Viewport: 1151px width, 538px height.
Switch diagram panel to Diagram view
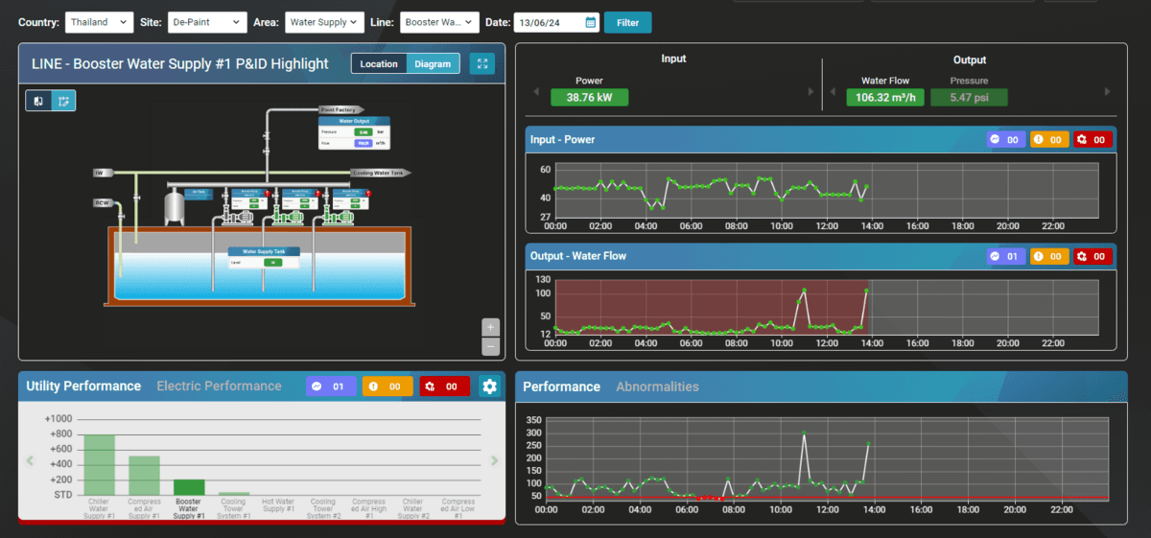coord(433,64)
